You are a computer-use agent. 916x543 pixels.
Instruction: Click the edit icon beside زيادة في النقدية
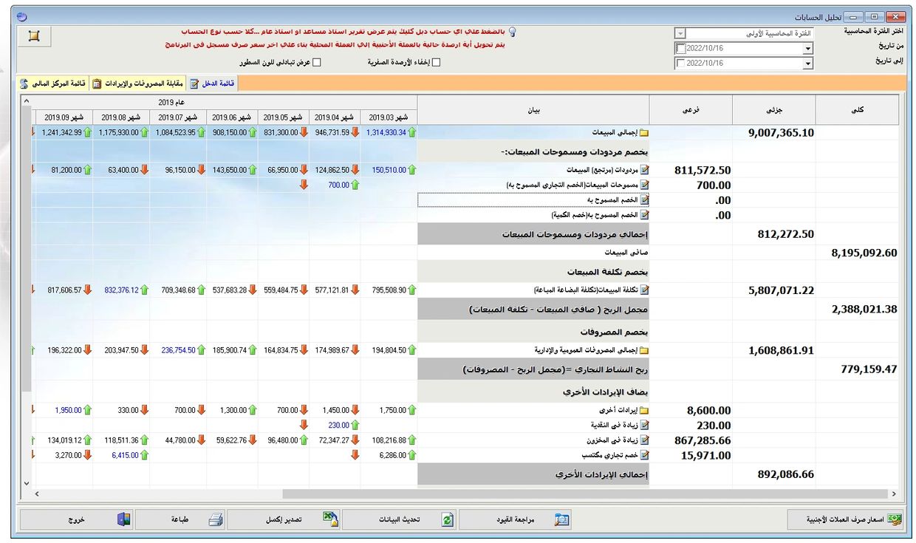(643, 425)
